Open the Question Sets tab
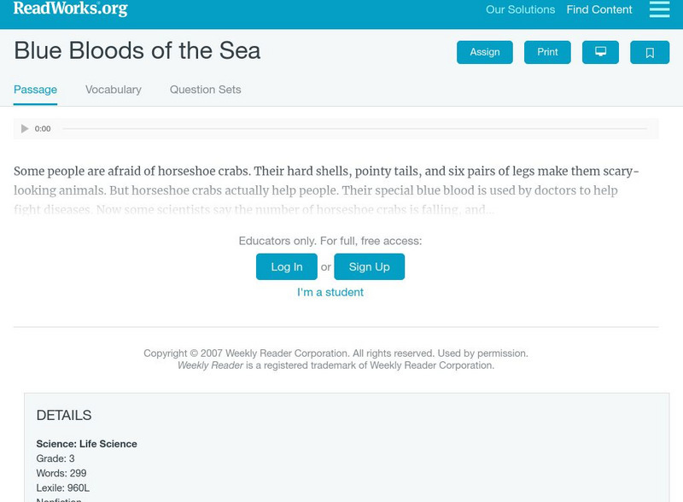 click(x=205, y=89)
